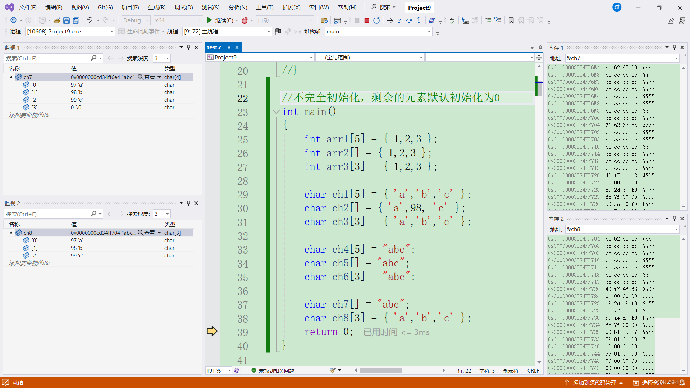The width and height of the screenshot is (690, 388).
Task: Click the editor vertical scrollbar down arrow
Action: (x=539, y=362)
